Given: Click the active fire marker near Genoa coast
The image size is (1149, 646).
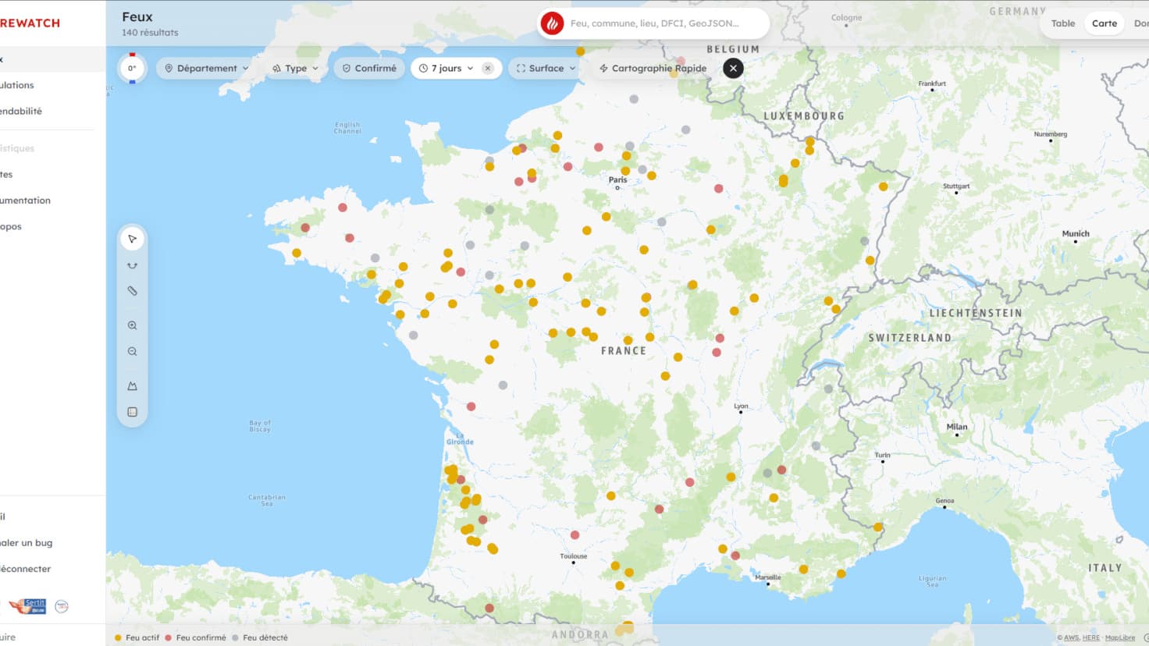Looking at the screenshot, I should pyautogui.click(x=878, y=527).
